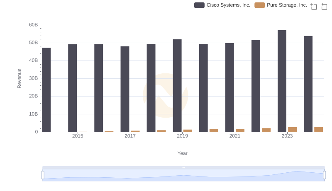Click the 50B y-axis label
This screenshot has height=191, width=332.
[x=34, y=43]
